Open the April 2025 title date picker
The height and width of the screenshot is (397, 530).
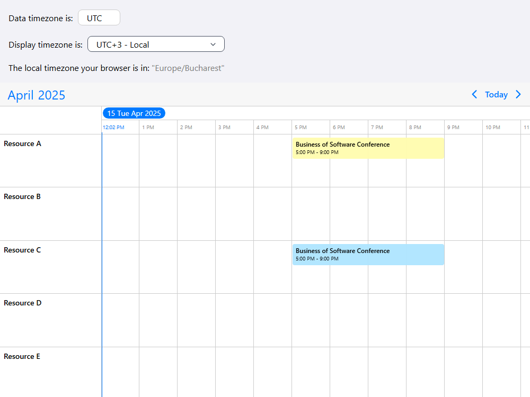(x=37, y=95)
